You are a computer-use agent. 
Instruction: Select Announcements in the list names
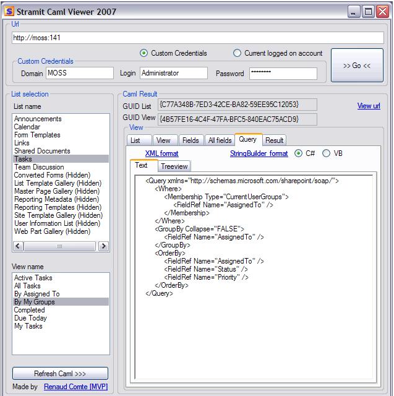(x=61, y=119)
